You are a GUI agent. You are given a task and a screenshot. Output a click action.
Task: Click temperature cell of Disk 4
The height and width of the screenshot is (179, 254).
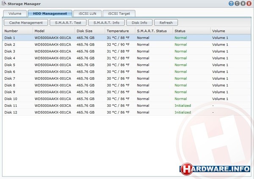click(118, 58)
